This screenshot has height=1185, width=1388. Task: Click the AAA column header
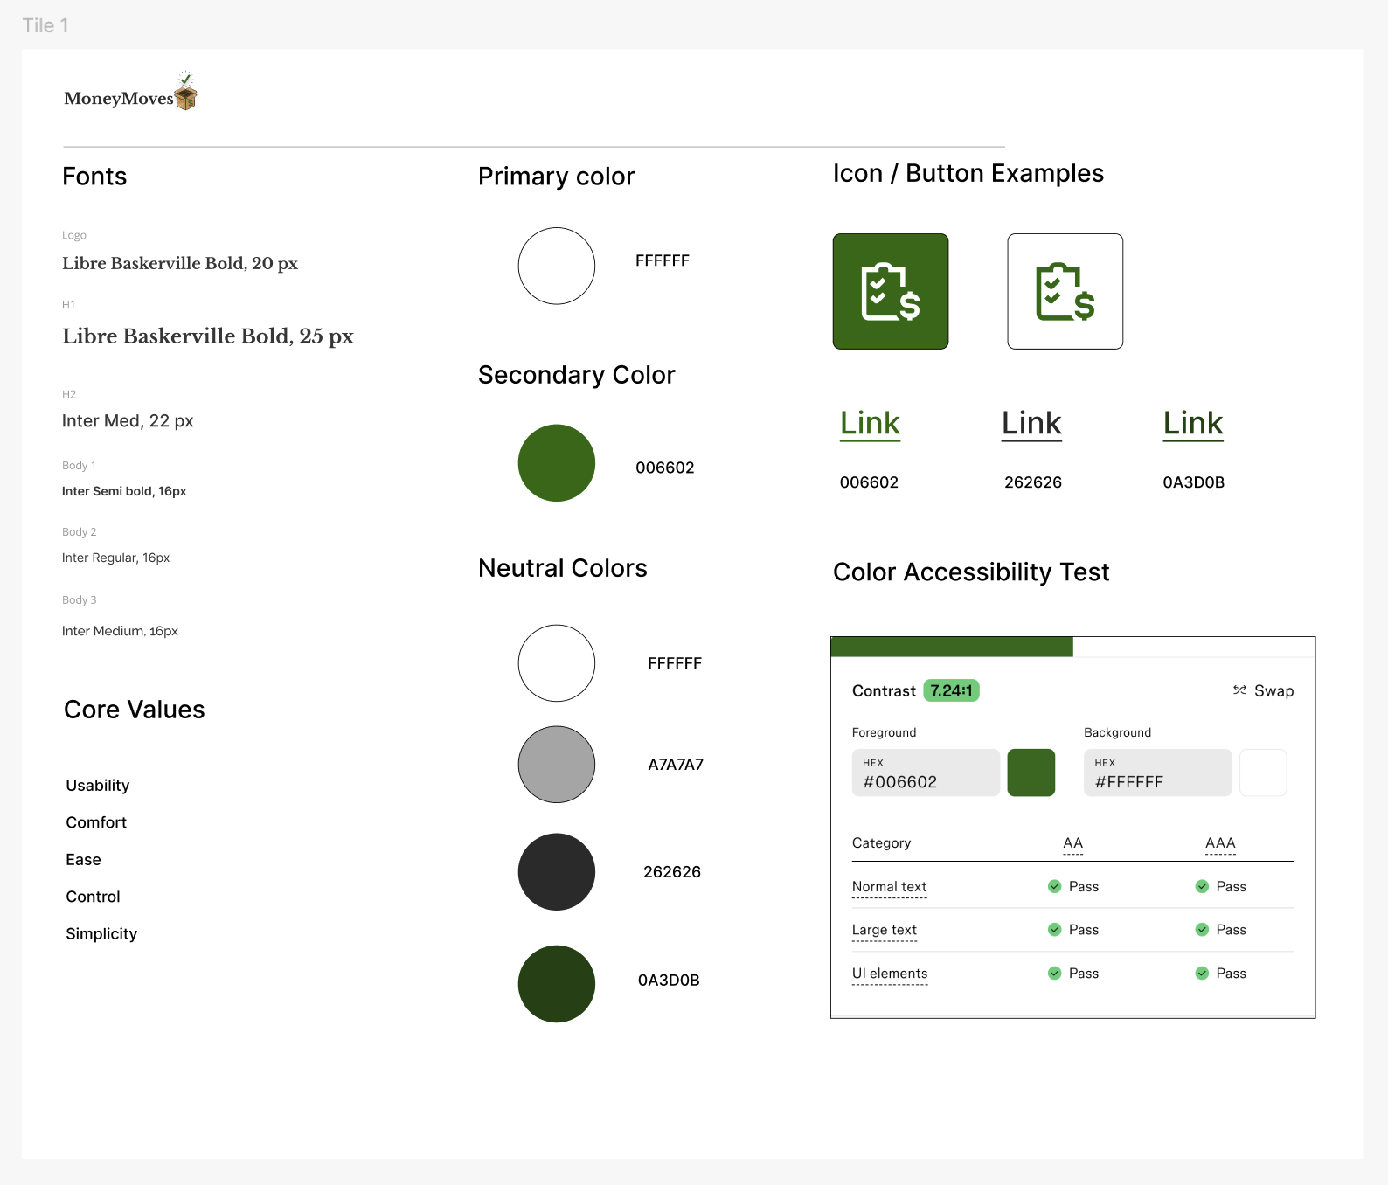(x=1220, y=843)
